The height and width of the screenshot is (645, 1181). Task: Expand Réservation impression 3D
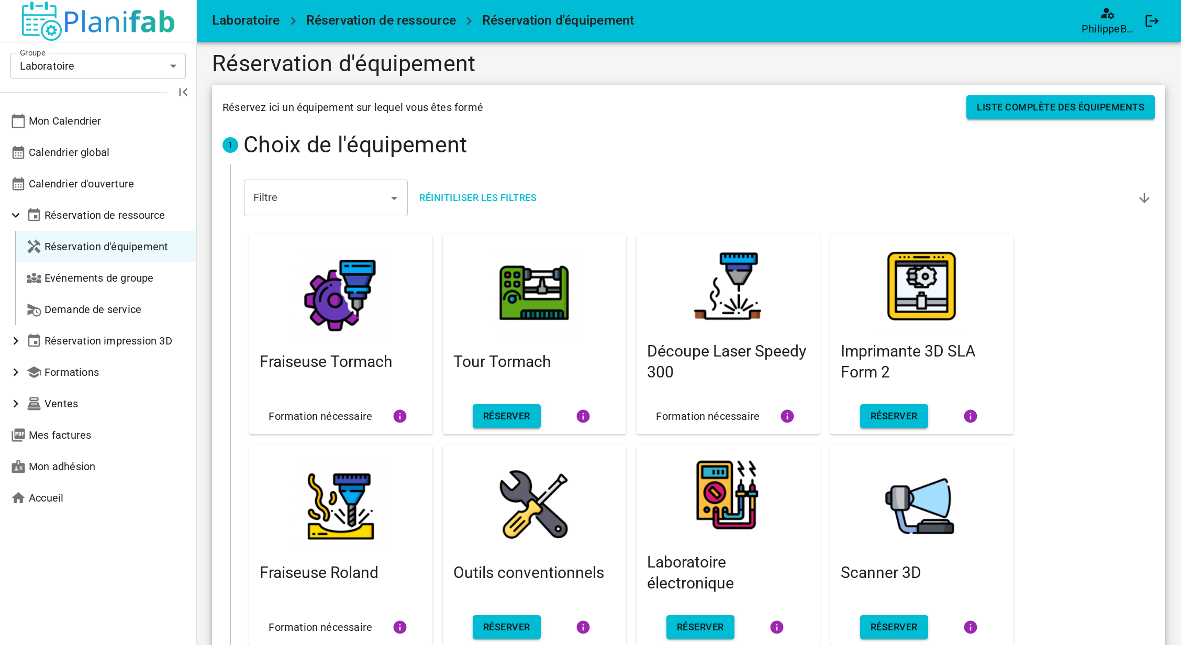(15, 341)
